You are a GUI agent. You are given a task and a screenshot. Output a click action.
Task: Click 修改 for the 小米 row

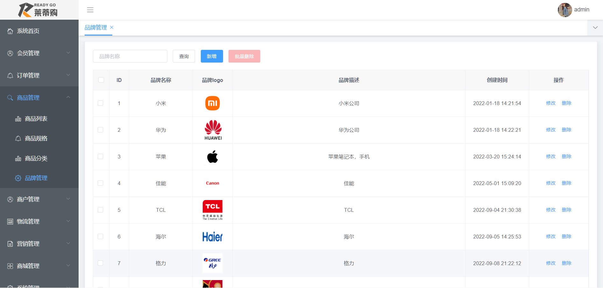pos(551,103)
